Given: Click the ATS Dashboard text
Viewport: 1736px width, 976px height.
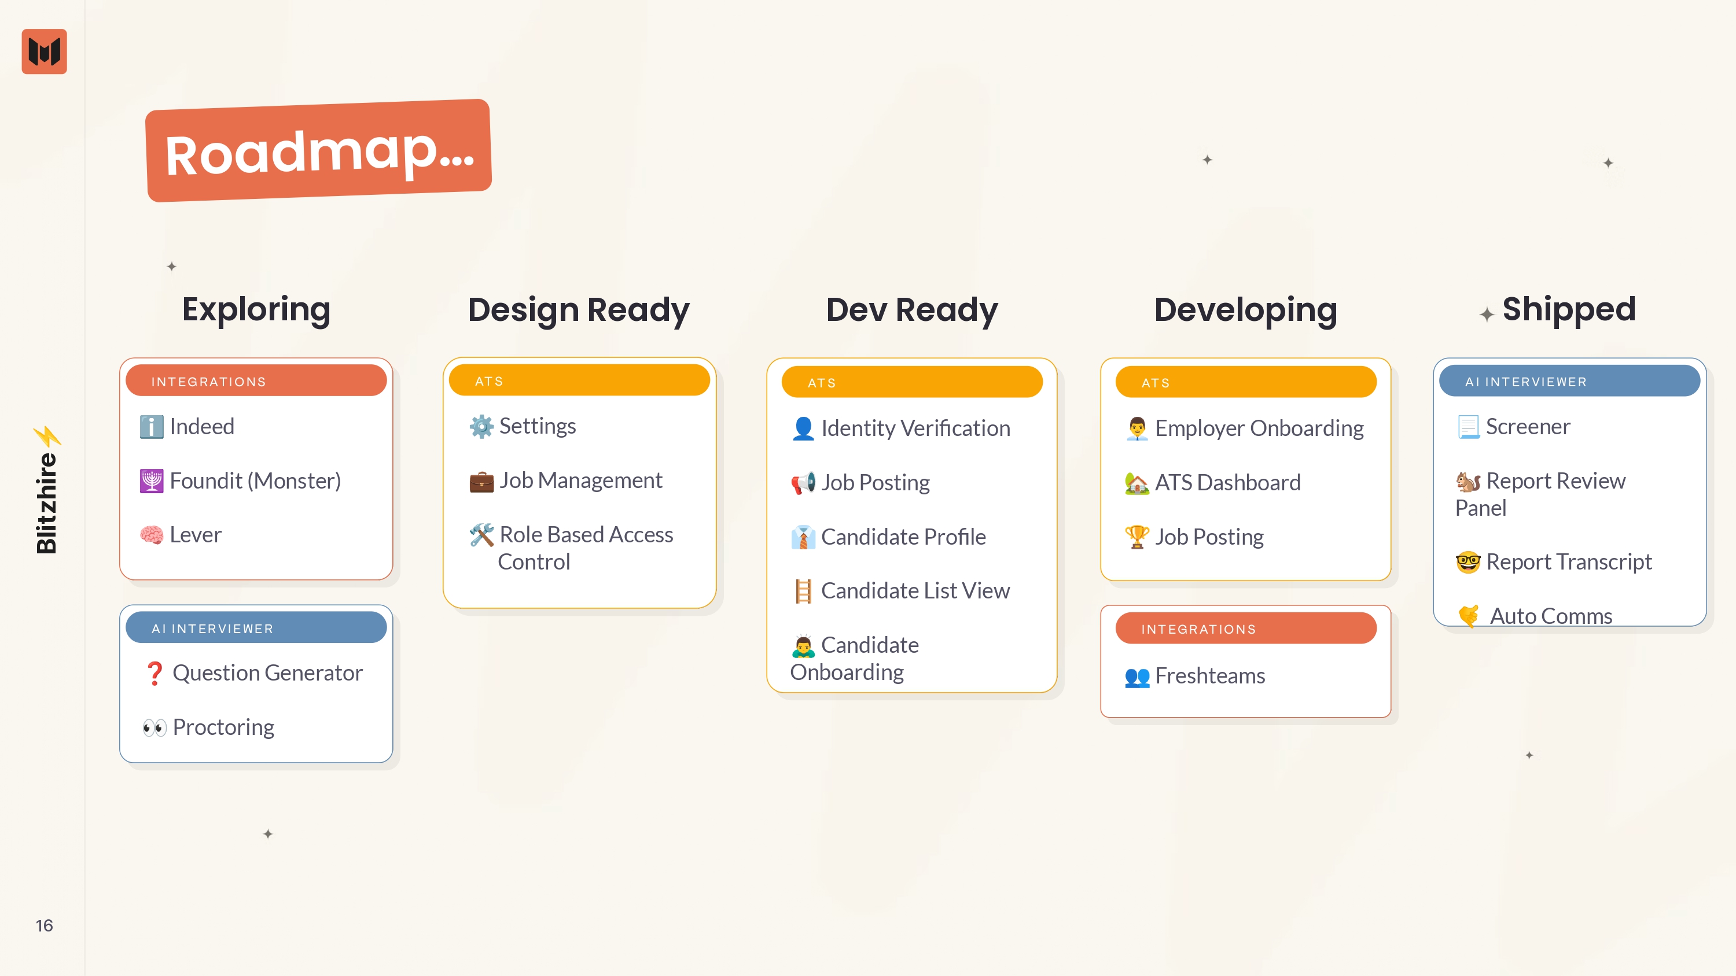Looking at the screenshot, I should [1228, 483].
